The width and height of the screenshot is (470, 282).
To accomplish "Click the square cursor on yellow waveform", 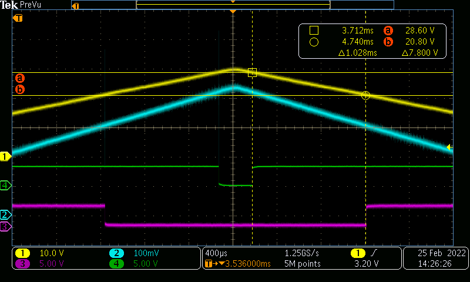I will click(x=252, y=73).
